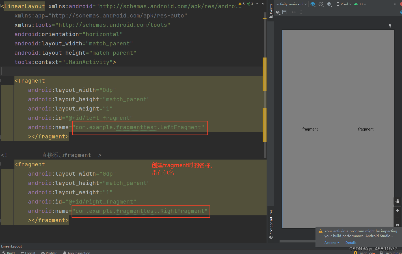The image size is (402, 254).
Task: Click the tools:context ".MainActivity" value
Action: point(87,62)
